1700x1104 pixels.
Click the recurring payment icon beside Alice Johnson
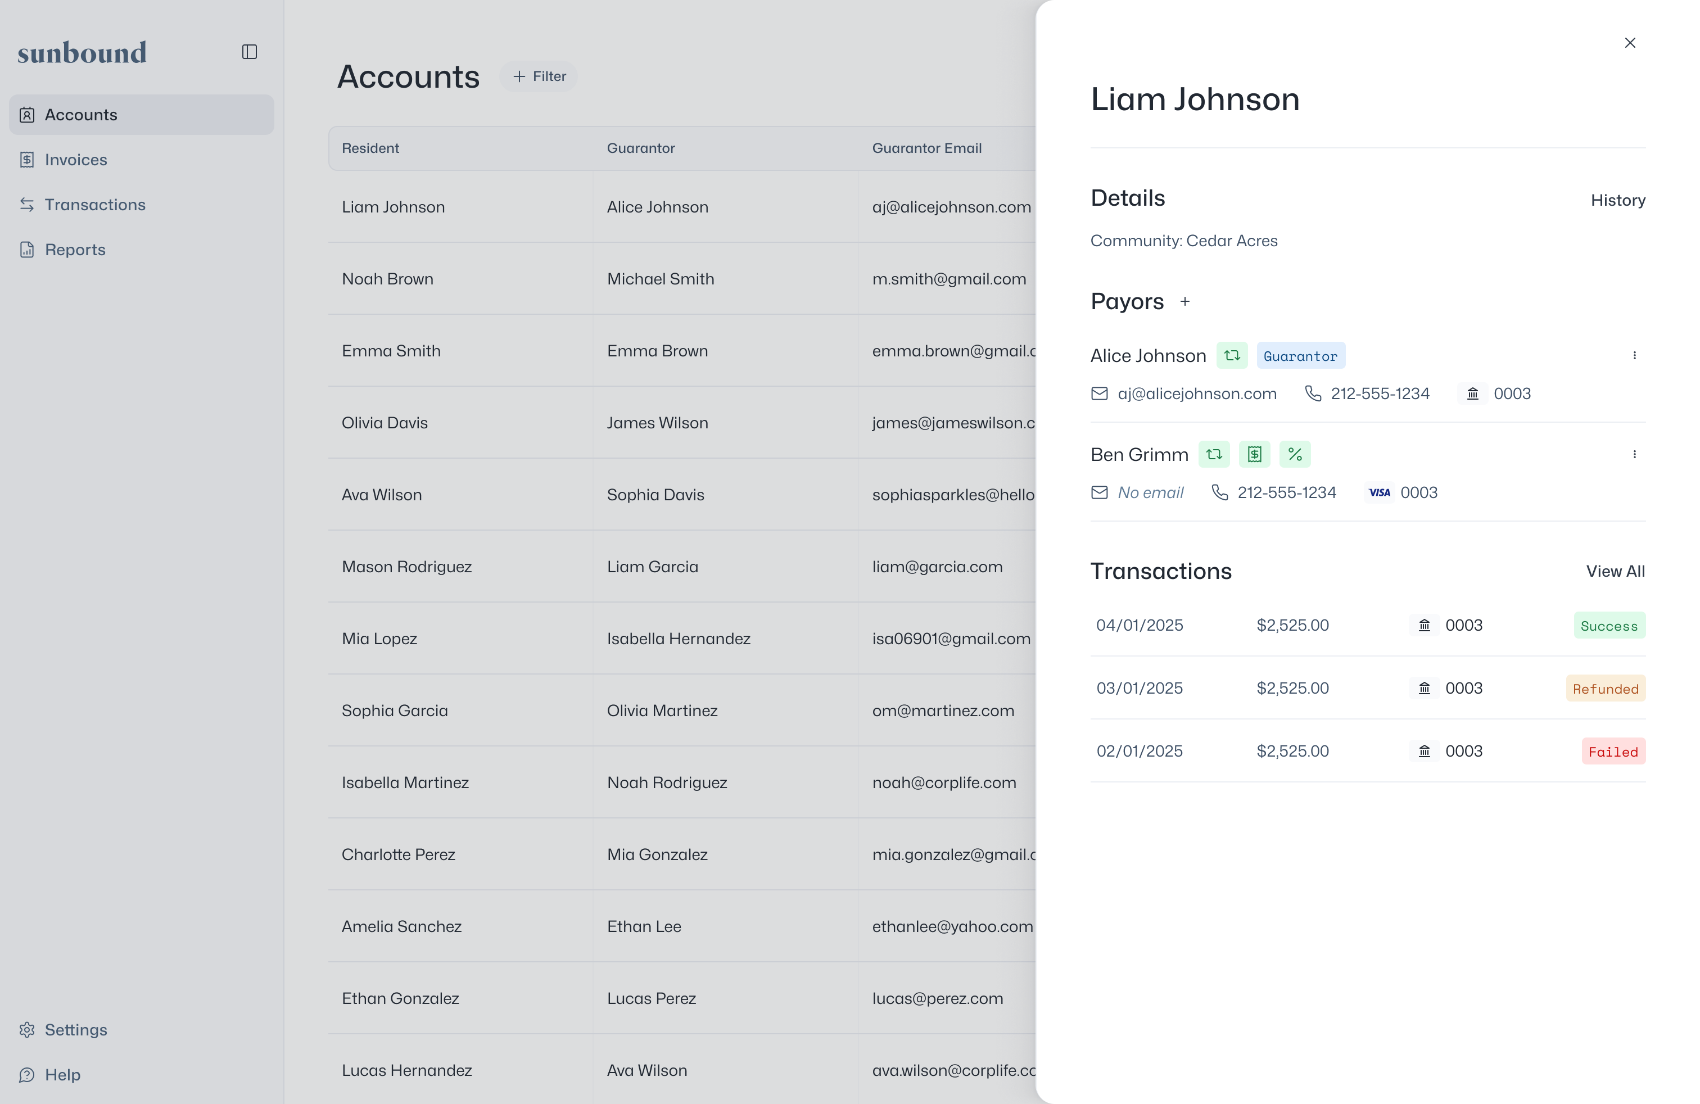(x=1231, y=355)
